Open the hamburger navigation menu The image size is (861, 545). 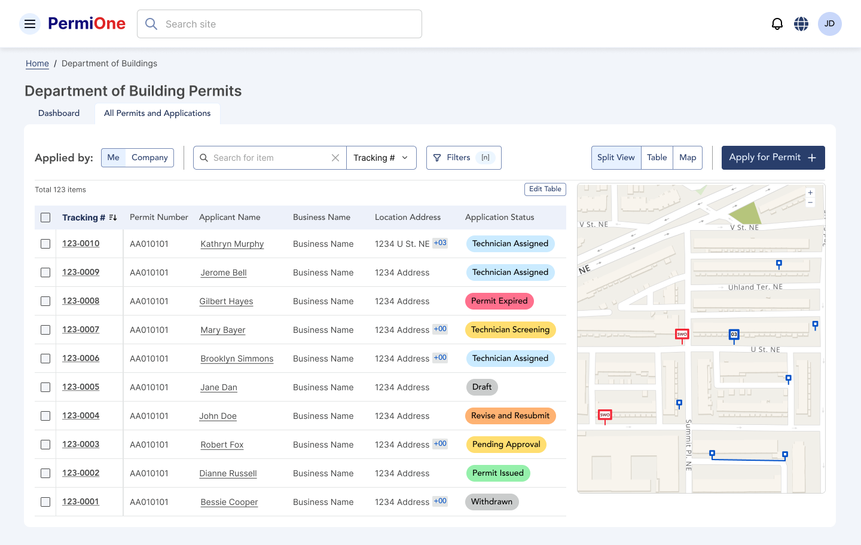point(30,24)
